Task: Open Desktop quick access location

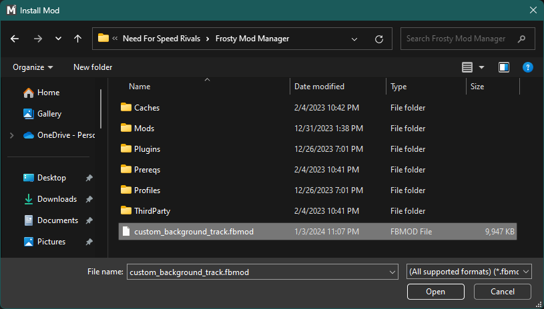Action: click(45, 178)
